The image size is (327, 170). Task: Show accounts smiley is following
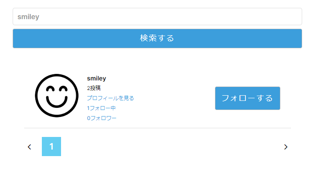click(101, 108)
